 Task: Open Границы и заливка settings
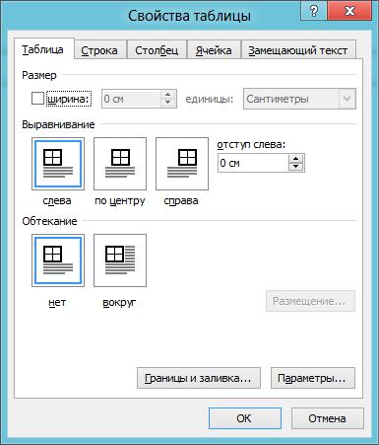click(x=199, y=378)
